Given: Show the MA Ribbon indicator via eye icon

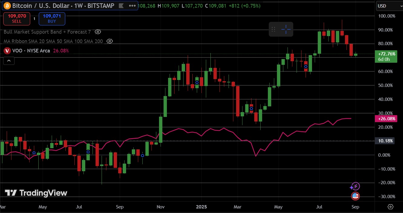Looking at the screenshot, I should 110,41.
